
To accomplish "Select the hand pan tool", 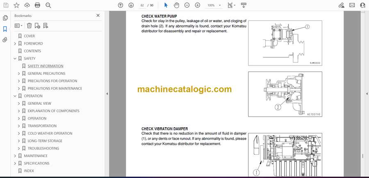I will click(176, 5).
